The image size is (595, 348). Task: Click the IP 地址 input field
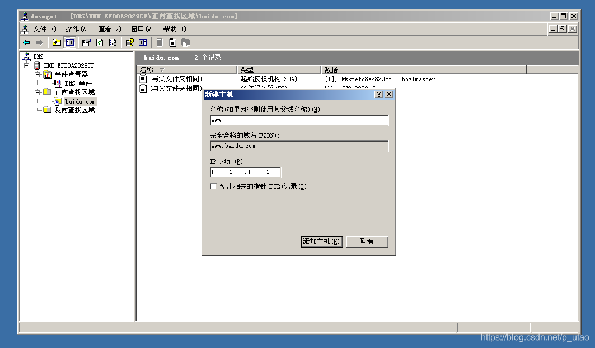(246, 172)
